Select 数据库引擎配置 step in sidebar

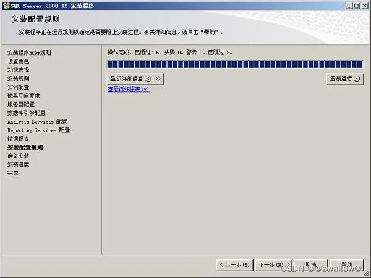tap(26, 113)
